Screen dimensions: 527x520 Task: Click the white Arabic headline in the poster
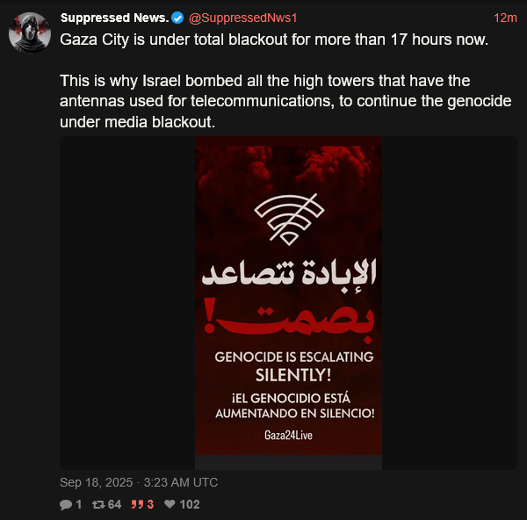click(x=289, y=273)
